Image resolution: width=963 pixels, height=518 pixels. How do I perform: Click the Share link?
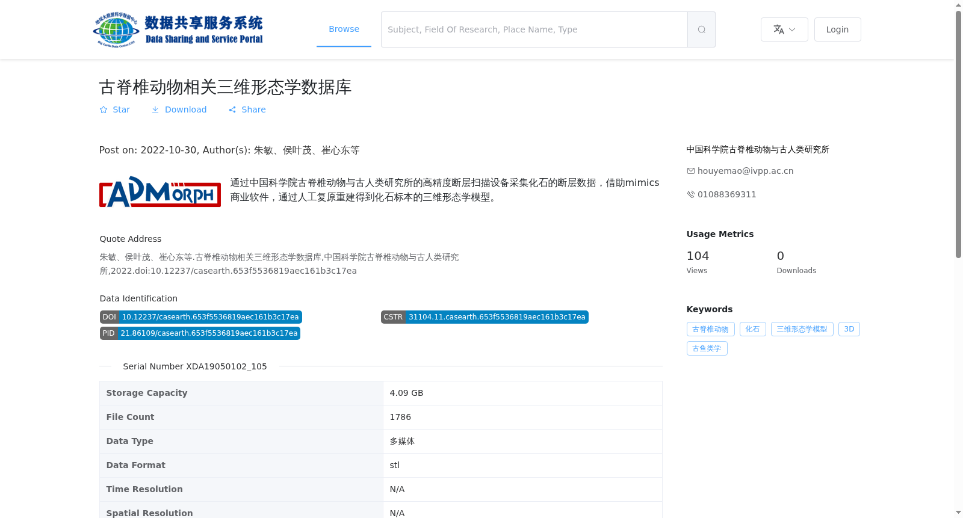tap(247, 109)
